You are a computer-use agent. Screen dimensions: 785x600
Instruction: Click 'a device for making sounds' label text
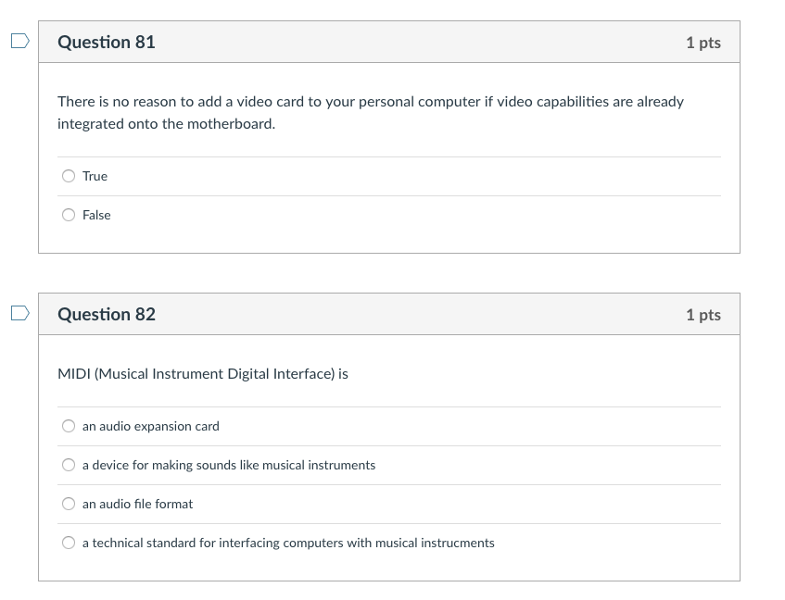pos(229,466)
